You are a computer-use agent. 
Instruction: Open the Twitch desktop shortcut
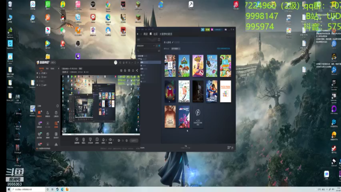pyautogui.click(x=78, y=56)
